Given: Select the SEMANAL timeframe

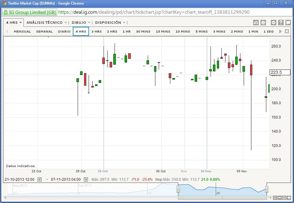Looking at the screenshot, I should pos(44,31).
